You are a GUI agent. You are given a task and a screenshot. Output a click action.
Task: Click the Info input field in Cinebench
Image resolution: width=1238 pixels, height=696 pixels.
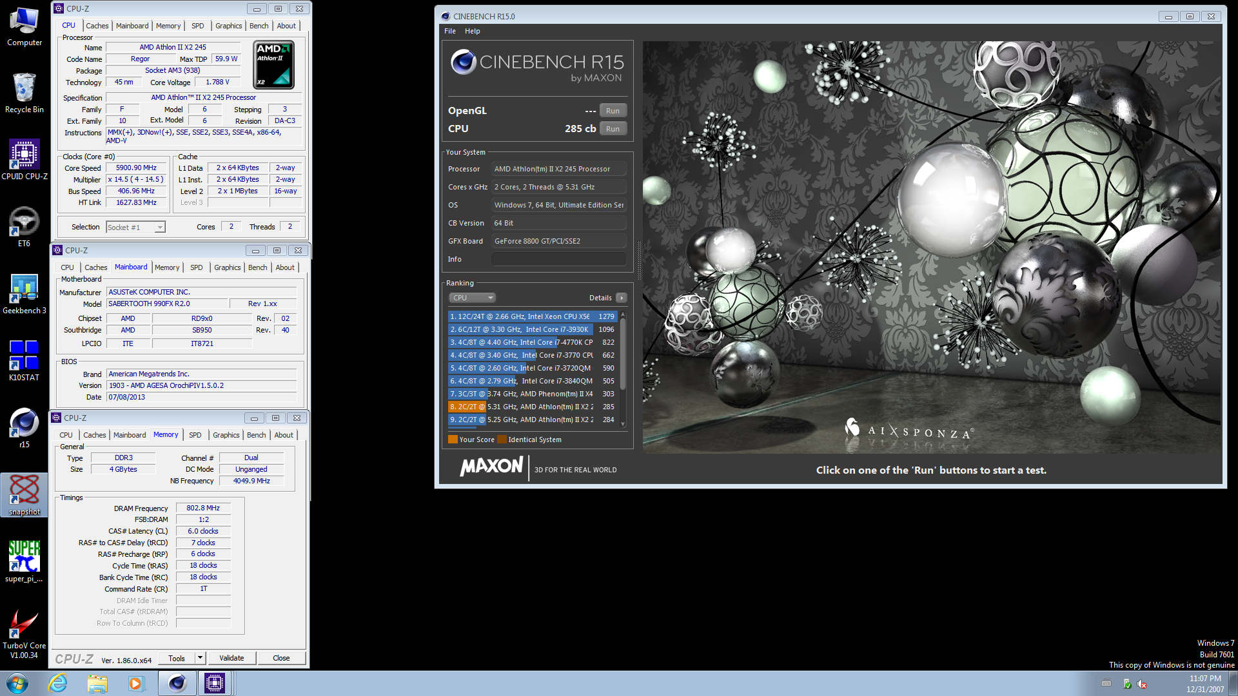tap(559, 259)
